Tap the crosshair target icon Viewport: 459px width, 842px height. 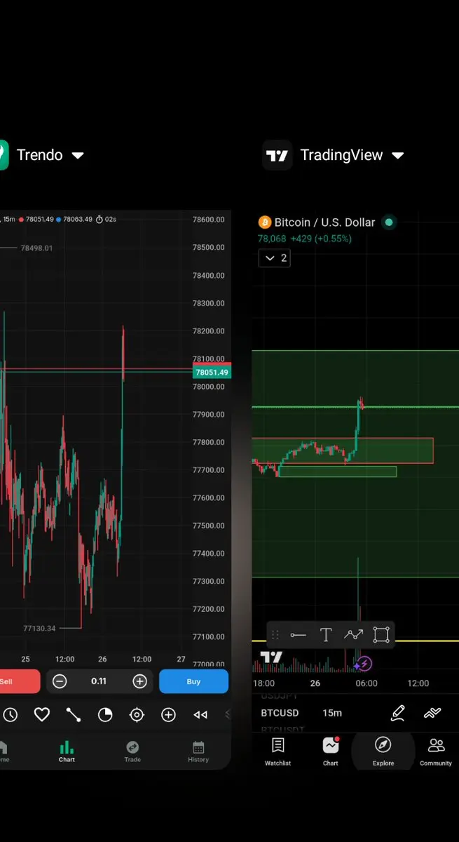pyautogui.click(x=137, y=715)
